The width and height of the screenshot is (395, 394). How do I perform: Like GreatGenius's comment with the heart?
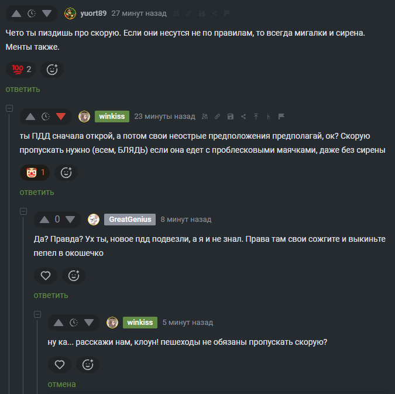pyautogui.click(x=45, y=276)
